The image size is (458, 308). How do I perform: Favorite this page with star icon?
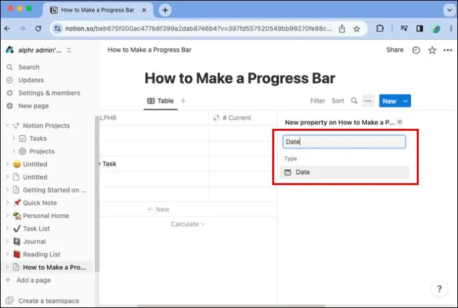point(432,50)
